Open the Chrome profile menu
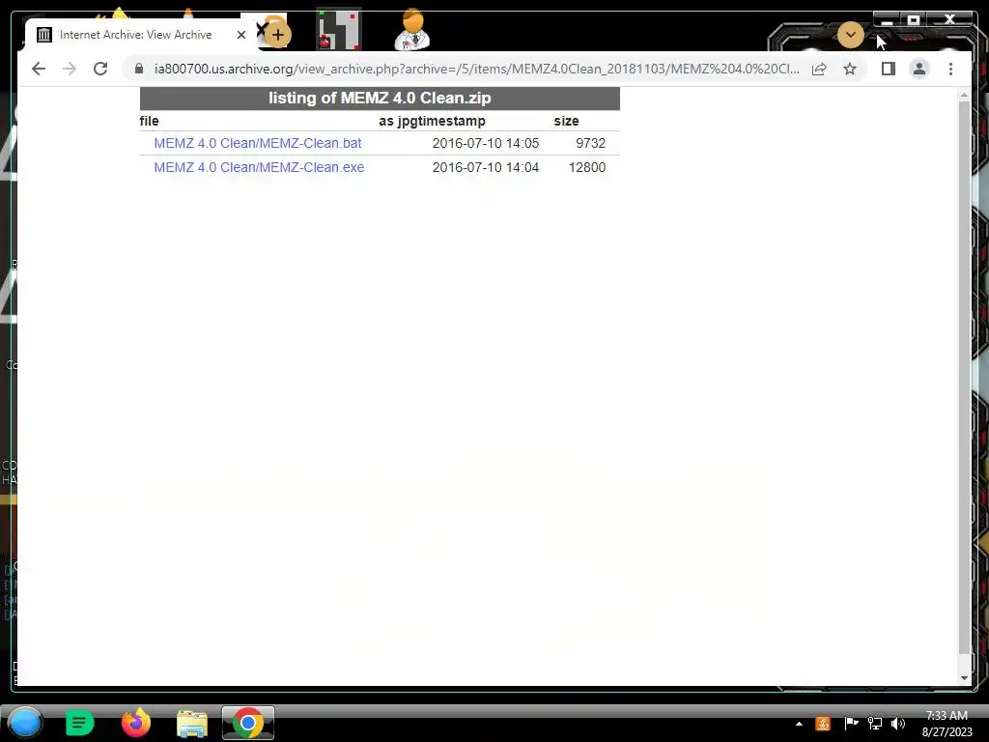This screenshot has width=989, height=742. pyautogui.click(x=919, y=69)
